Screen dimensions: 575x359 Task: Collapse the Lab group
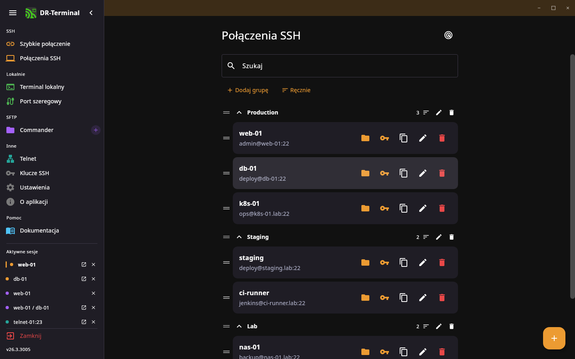[x=239, y=326]
